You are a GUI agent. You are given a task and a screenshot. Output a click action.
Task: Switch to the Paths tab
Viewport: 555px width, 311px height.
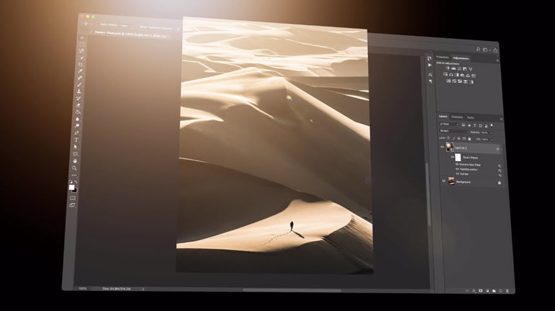tap(470, 118)
